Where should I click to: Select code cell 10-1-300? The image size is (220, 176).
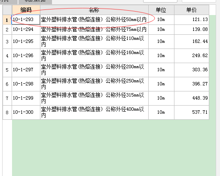pyautogui.click(x=26, y=112)
